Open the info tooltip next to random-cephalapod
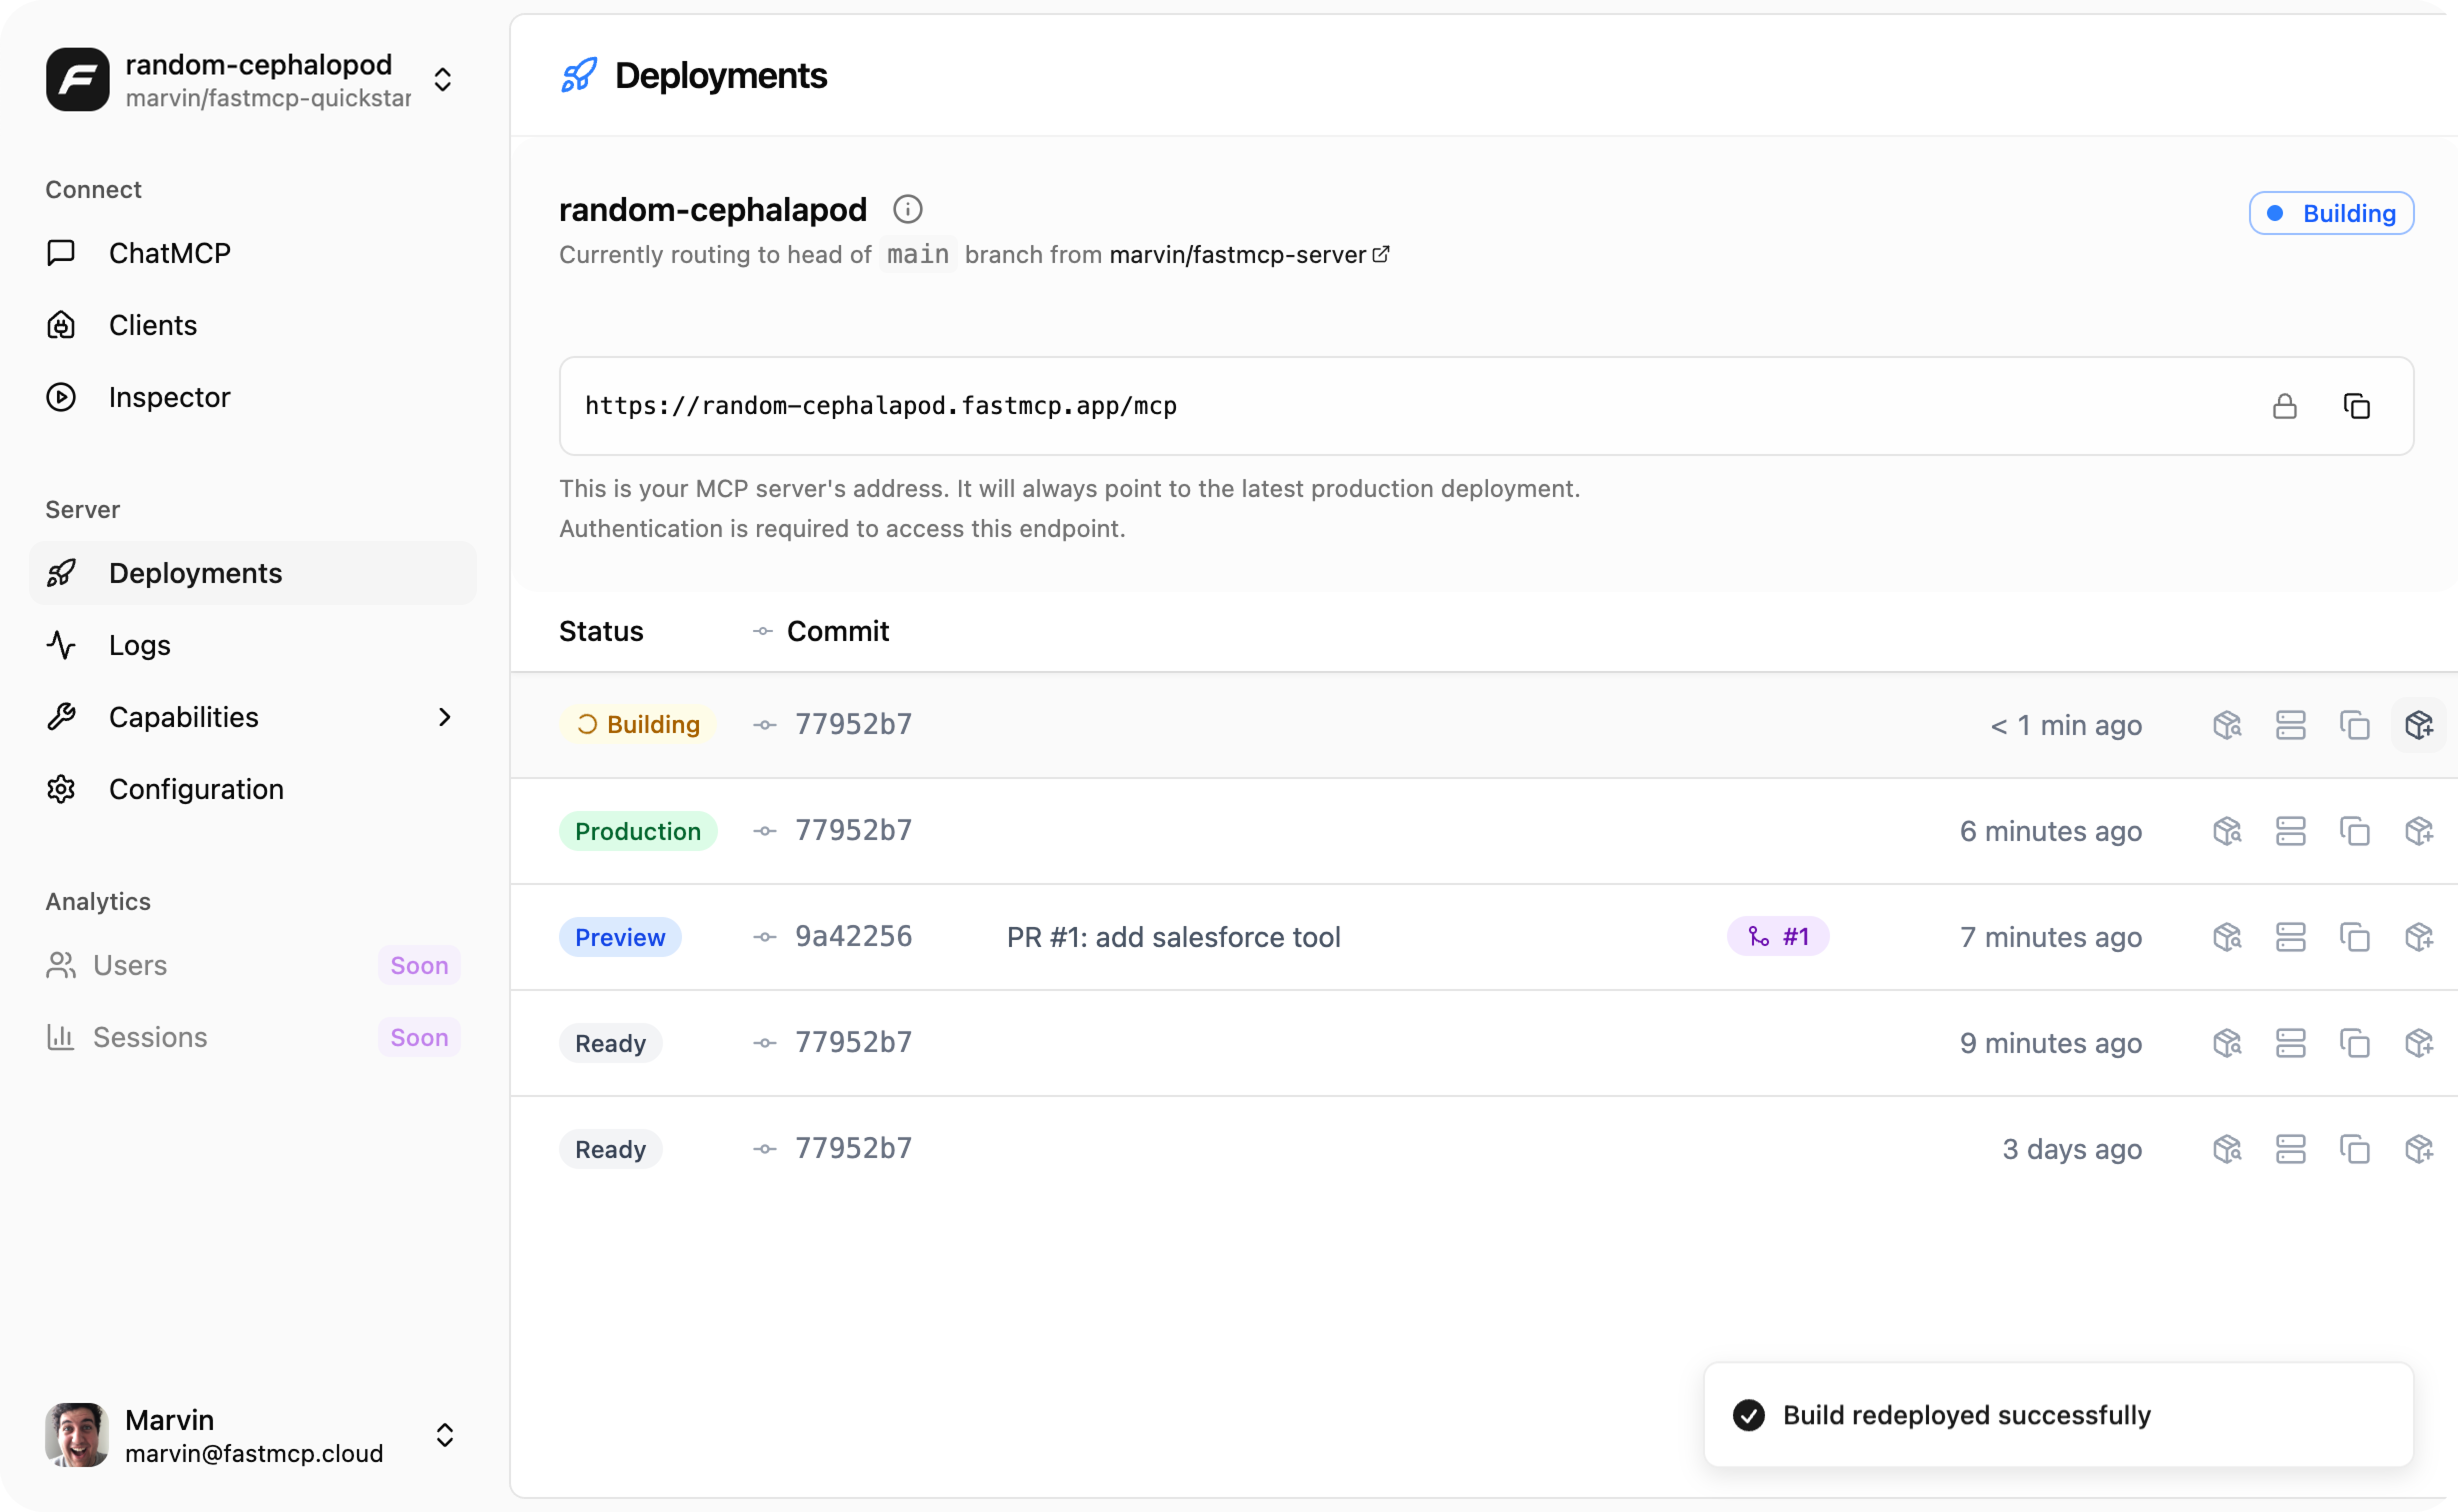Viewport: 2458px width, 1512px height. 907,209
